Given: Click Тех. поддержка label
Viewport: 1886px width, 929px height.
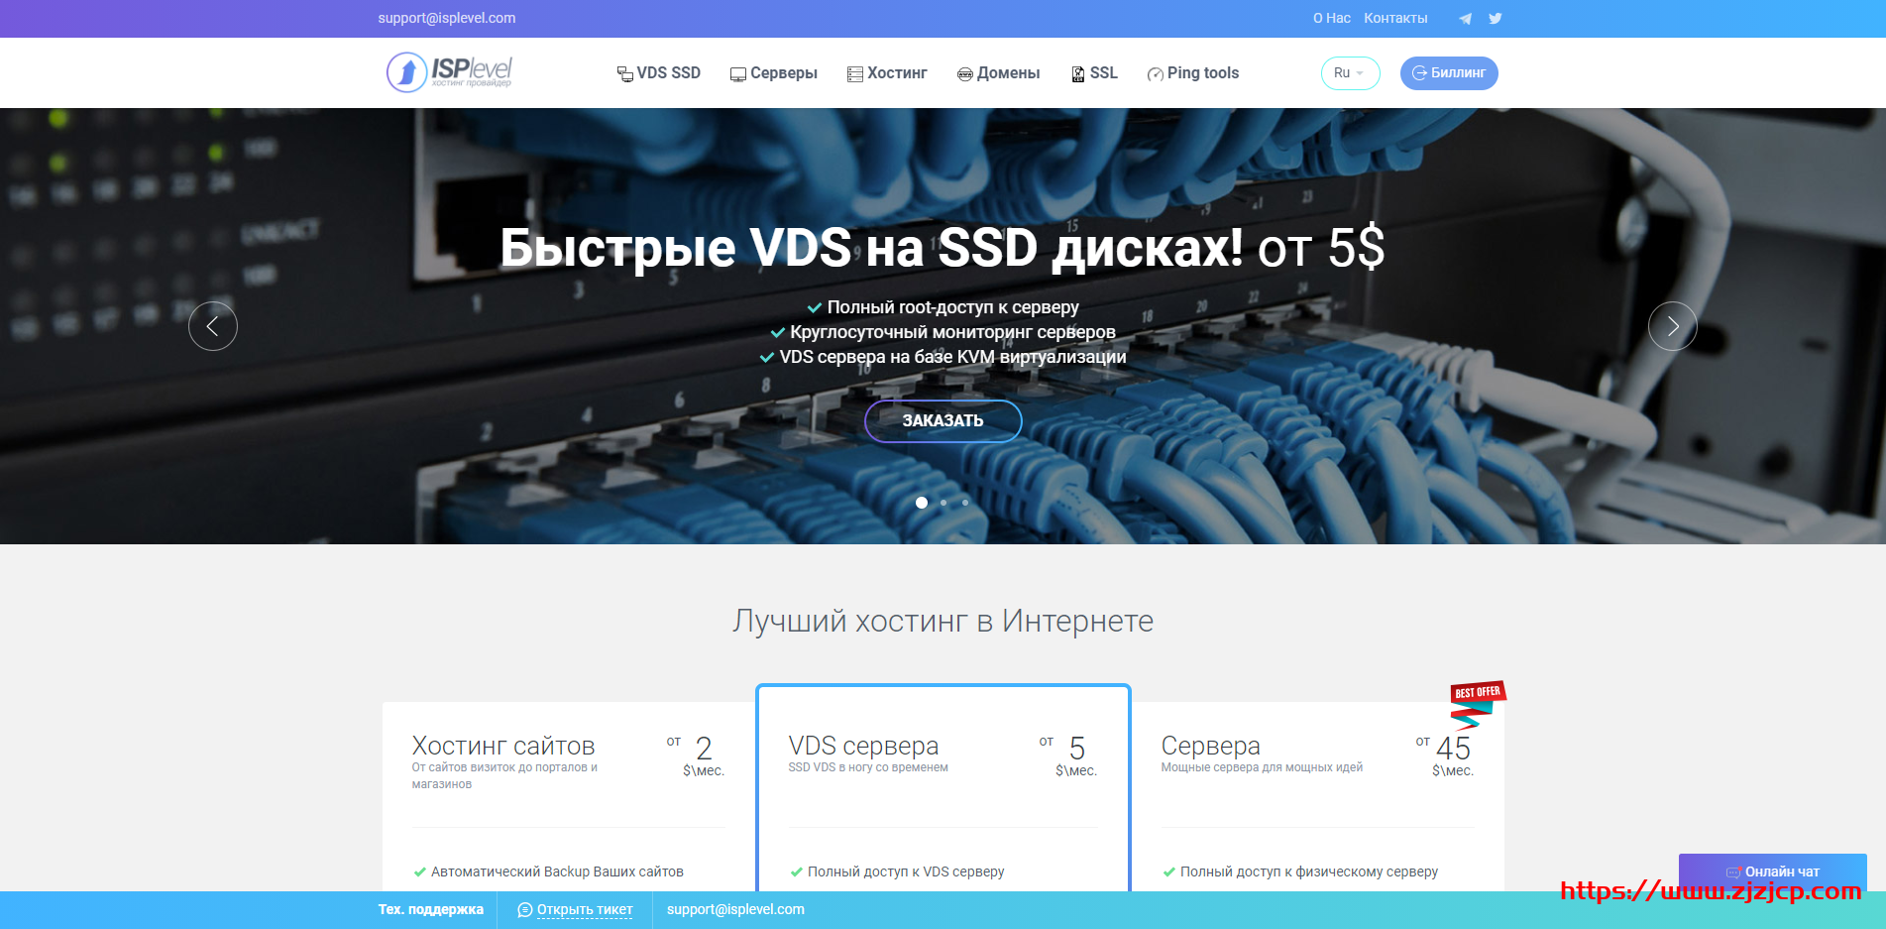Looking at the screenshot, I should pos(431,909).
